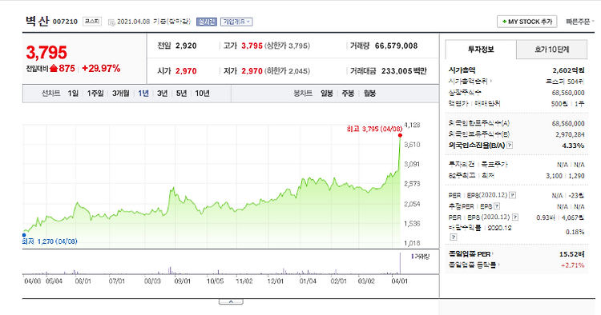Open help icon beside PBR BPS 0.93배 row
The width and height of the screenshot is (601, 315).
[515, 217]
